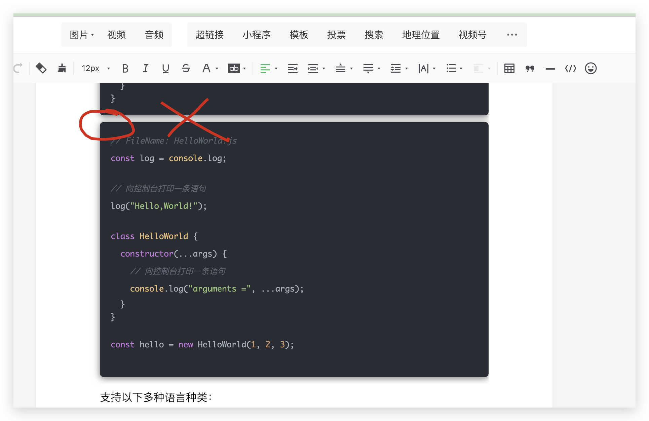The height and width of the screenshot is (421, 649).
Task: Open the spacing-before dropdown arrow
Action: click(351, 69)
